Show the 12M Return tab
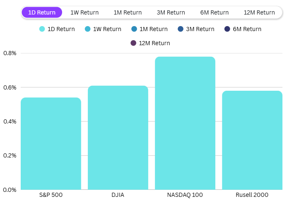287x201 pixels. 259,12
